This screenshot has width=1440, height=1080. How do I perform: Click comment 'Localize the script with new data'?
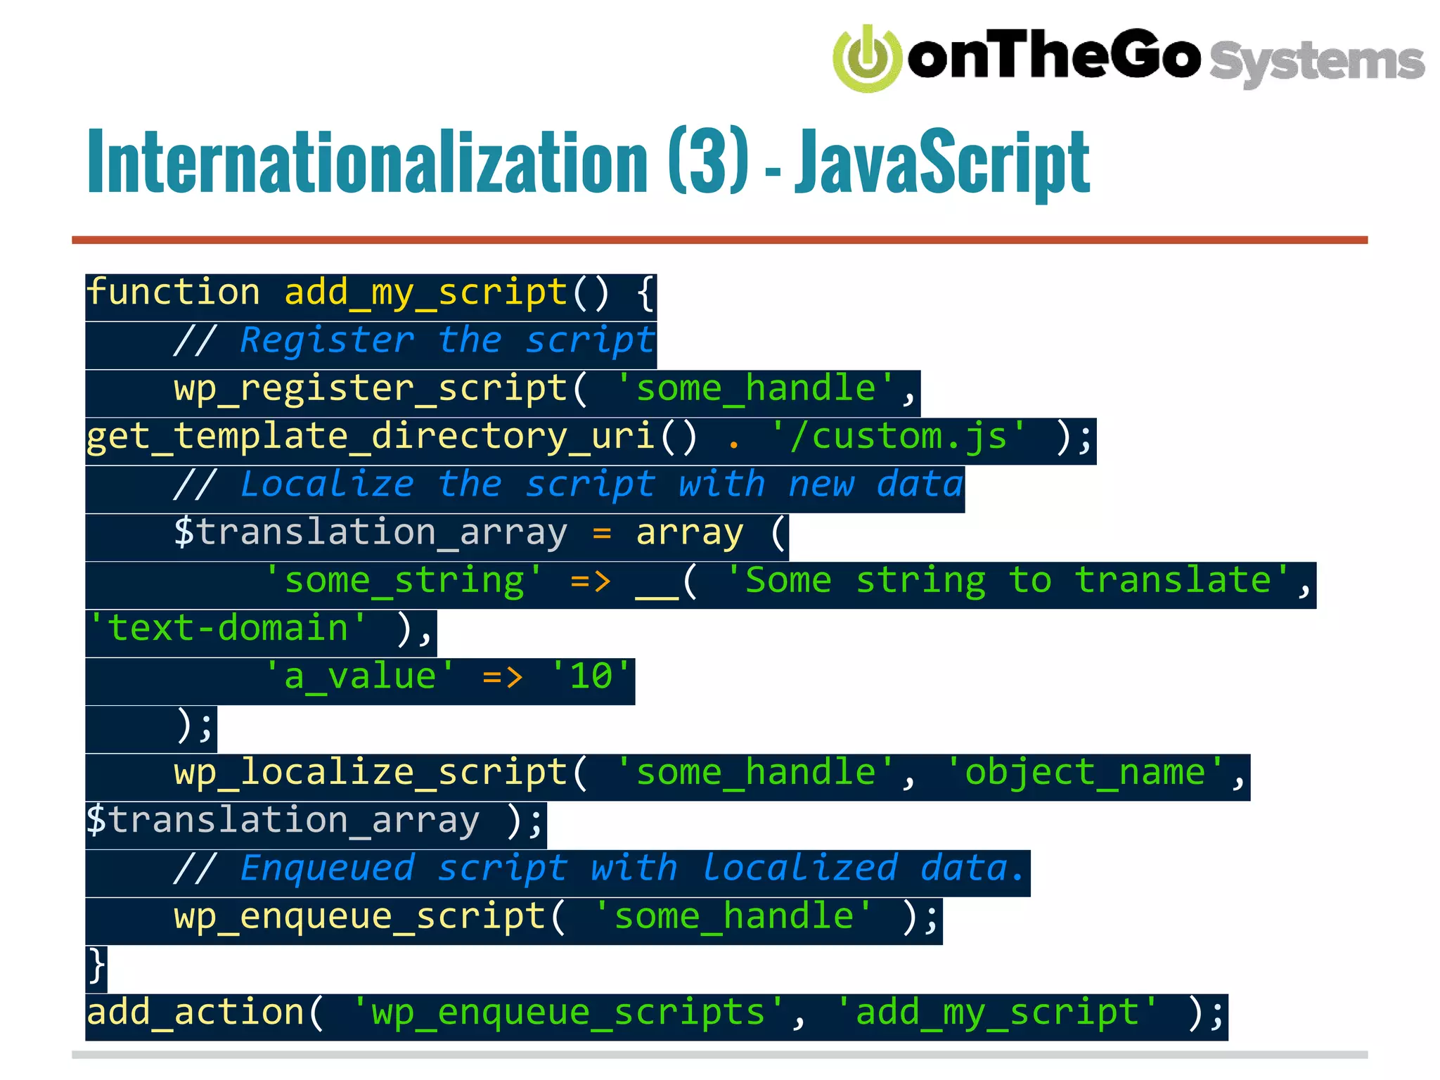[602, 487]
